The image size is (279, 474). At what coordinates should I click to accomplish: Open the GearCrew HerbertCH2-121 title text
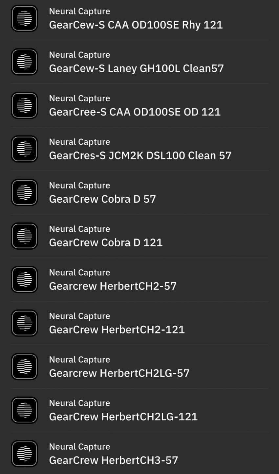point(117,330)
